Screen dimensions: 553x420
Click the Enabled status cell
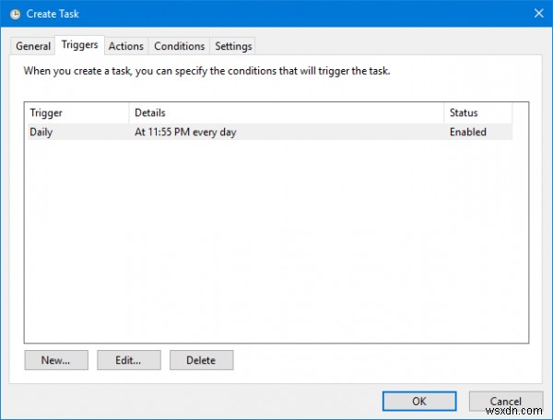(x=467, y=132)
